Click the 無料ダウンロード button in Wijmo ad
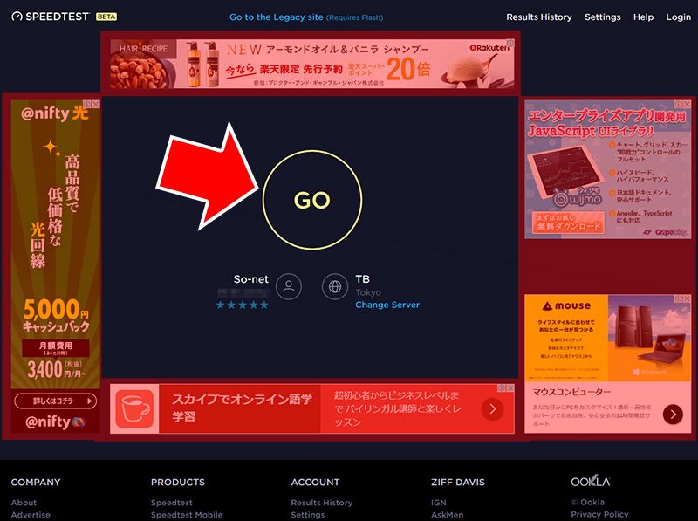 567,227
